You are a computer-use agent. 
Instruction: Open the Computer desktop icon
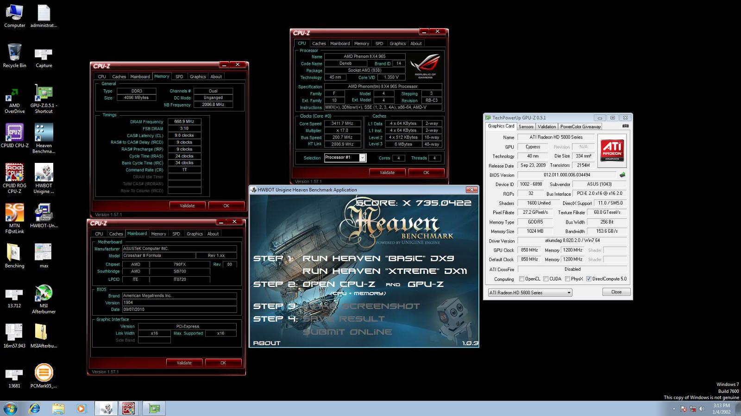pyautogui.click(x=14, y=16)
